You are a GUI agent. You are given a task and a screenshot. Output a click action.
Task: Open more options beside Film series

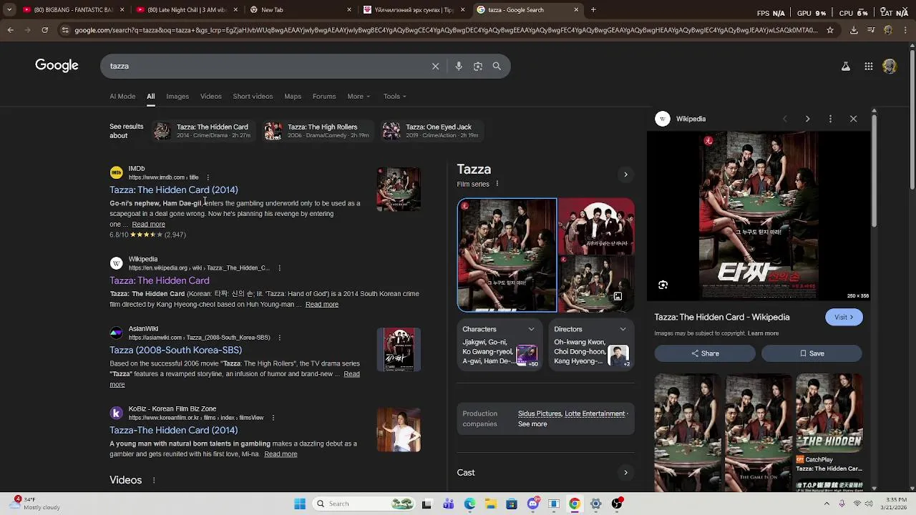pyautogui.click(x=497, y=184)
